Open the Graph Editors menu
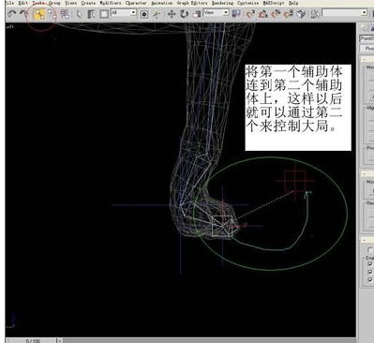This screenshot has height=343, width=374. tap(192, 3)
